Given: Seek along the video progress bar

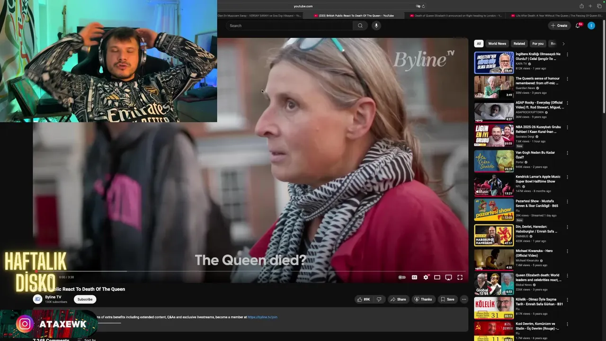Looking at the screenshot, I should click(250, 271).
